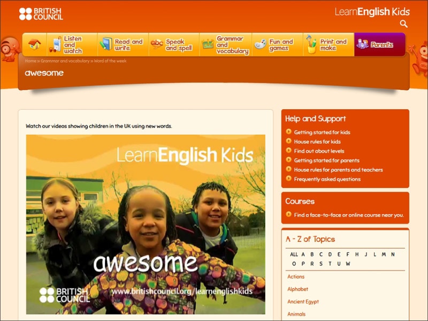Click the LearnEnglish Kids site logo
428x321 pixels.
click(372, 11)
